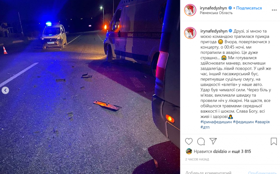Viewport: 280px width, 174px height.
Task: Open Рівненська Область location link
Action: pyautogui.click(x=216, y=13)
